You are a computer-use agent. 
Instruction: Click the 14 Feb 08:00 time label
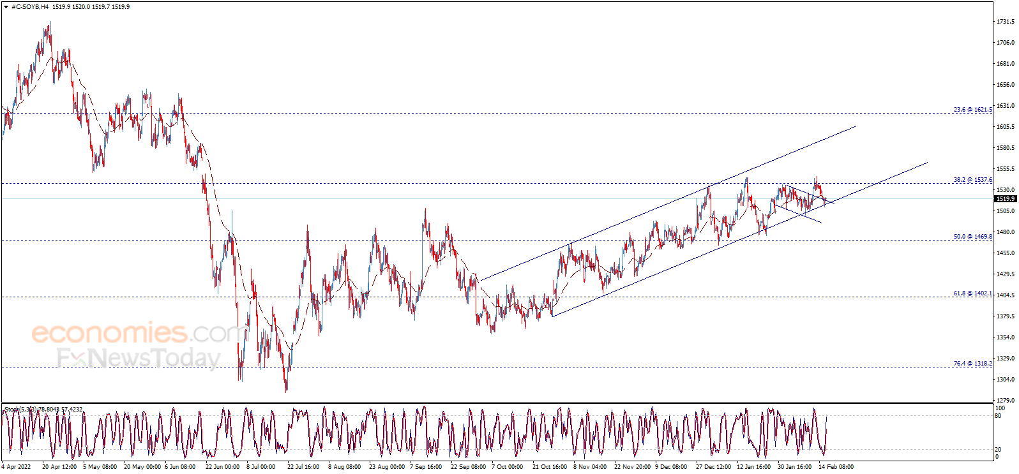[x=836, y=466]
